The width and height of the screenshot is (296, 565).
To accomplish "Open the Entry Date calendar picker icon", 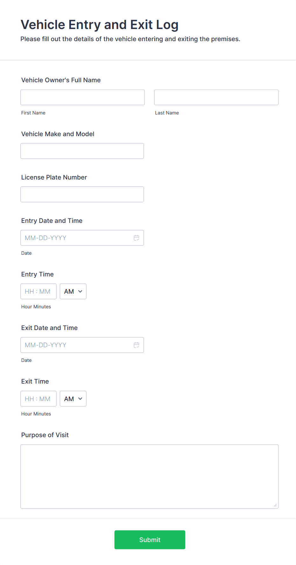I will tap(137, 238).
